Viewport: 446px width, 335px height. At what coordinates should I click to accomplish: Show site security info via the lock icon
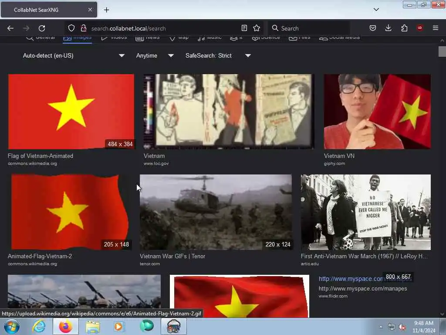[83, 28]
